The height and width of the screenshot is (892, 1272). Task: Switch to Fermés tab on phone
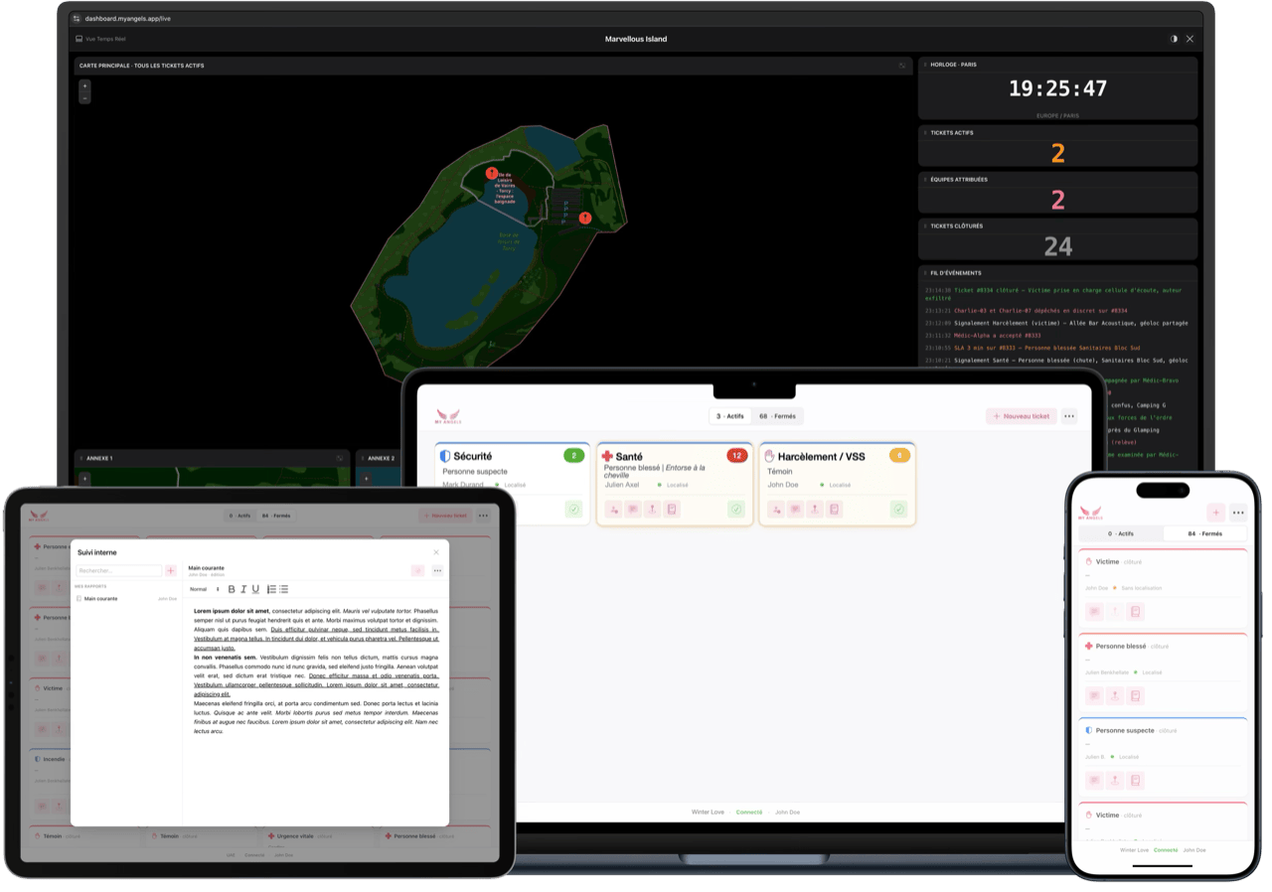click(x=1204, y=533)
